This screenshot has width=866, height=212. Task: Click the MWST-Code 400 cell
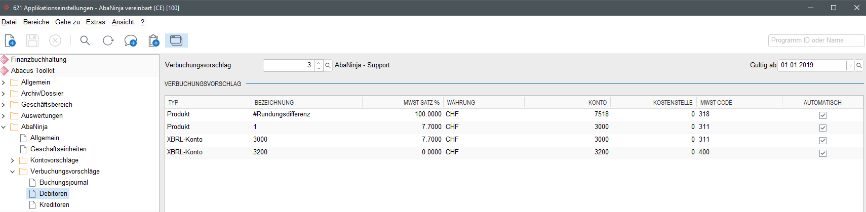[739, 152]
